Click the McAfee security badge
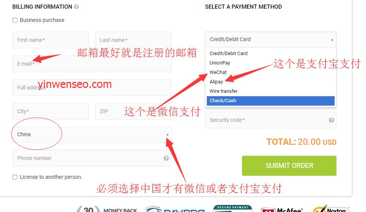366x212 pixels. point(282,209)
